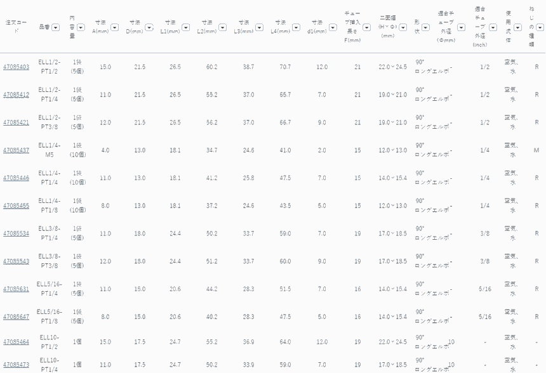Click the 寸法L1(mm) filter arrow icon
Image resolution: width=546 pixels, height=373 pixels.
tap(185, 27)
